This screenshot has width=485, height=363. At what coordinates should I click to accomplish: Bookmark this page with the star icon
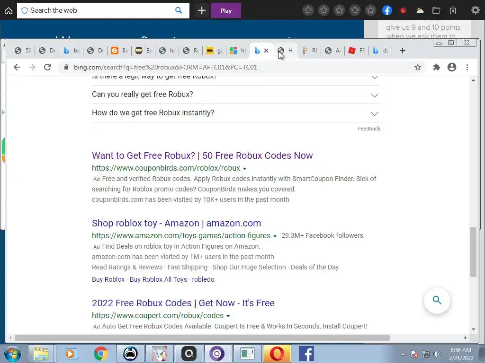click(418, 67)
